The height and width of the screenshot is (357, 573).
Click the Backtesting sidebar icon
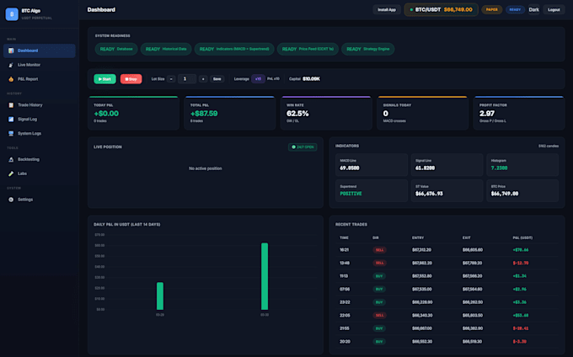click(11, 159)
